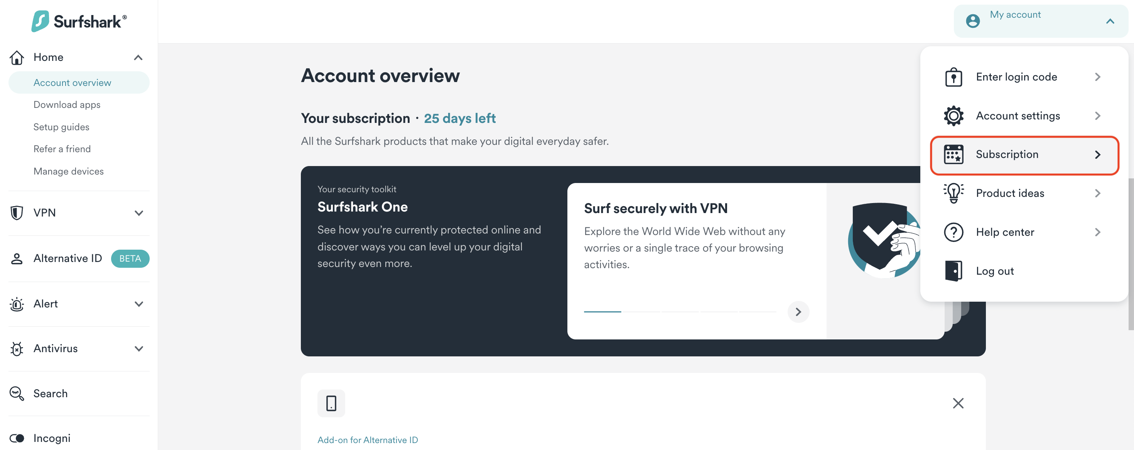Dismiss the Alternative ID add-on card

(x=958, y=403)
